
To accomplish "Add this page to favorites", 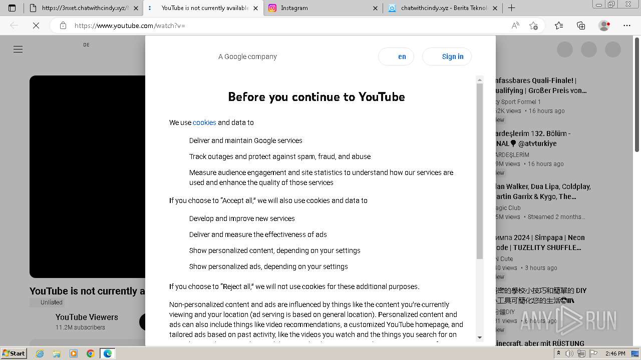I will (x=533, y=25).
